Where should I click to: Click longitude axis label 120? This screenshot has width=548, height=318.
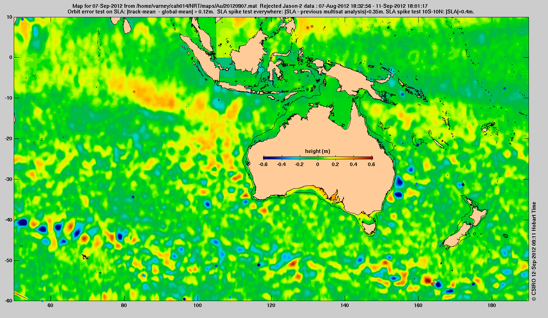[x=271, y=305]
